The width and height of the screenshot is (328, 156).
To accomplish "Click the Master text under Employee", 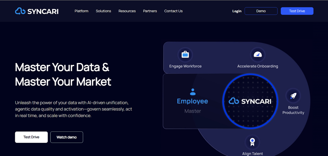I will coord(193,111).
